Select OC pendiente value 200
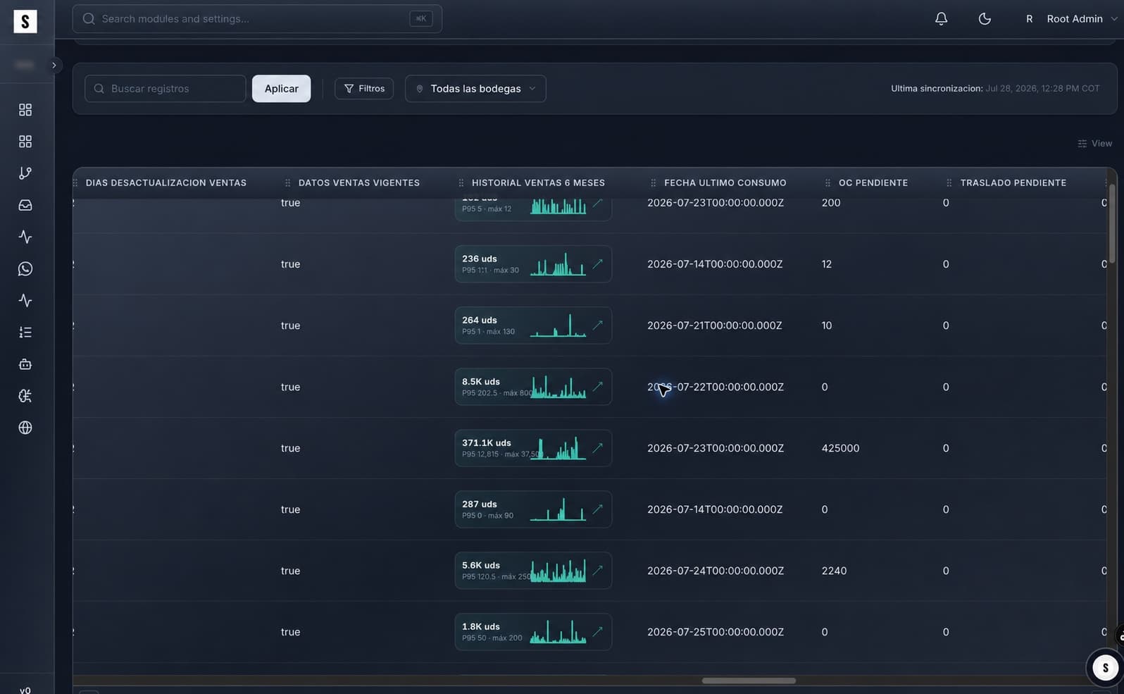Image resolution: width=1124 pixels, height=694 pixels. pyautogui.click(x=831, y=203)
